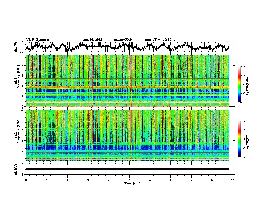The width and height of the screenshot is (262, 202).
Task: Click the "0" tick on the time axis
Action: click(x=26, y=180)
